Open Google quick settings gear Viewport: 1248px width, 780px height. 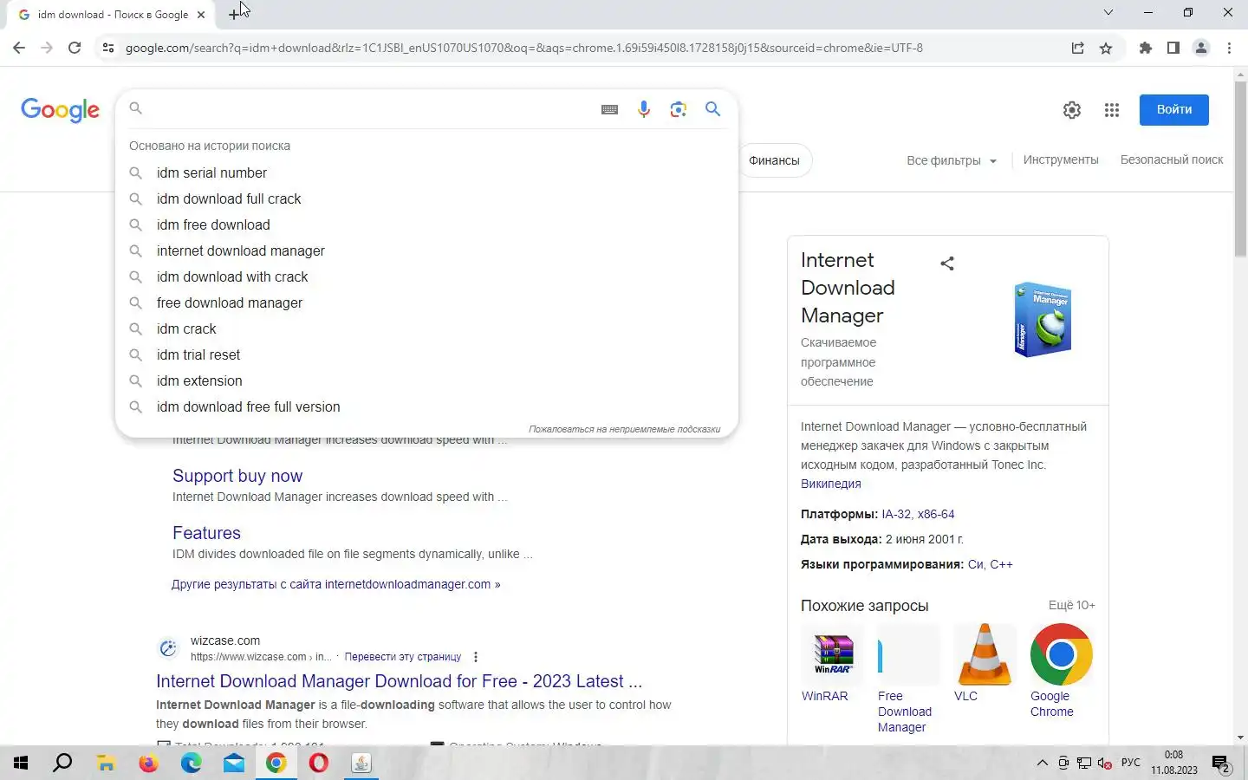(1072, 110)
